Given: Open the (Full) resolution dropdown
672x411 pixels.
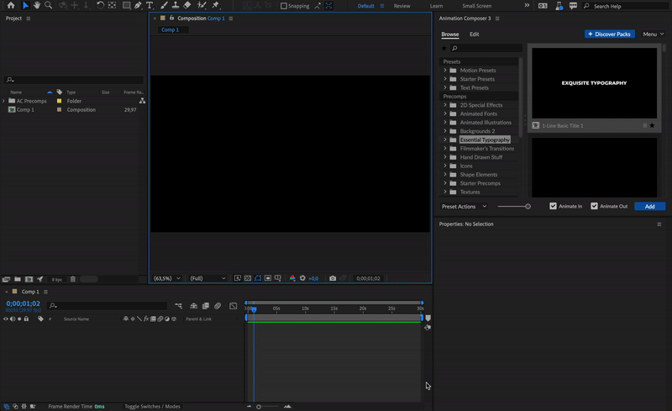Looking at the screenshot, I should tap(207, 278).
